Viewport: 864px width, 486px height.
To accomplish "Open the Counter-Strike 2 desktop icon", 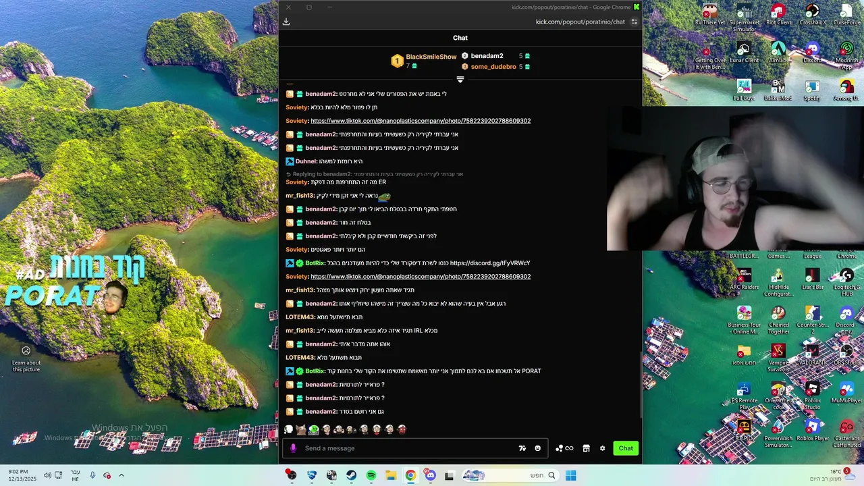I will (x=812, y=320).
